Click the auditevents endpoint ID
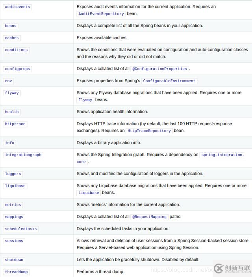 [17, 7]
